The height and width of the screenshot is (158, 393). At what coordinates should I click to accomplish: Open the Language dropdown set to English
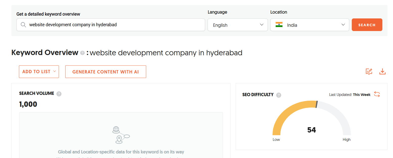pyautogui.click(x=238, y=25)
